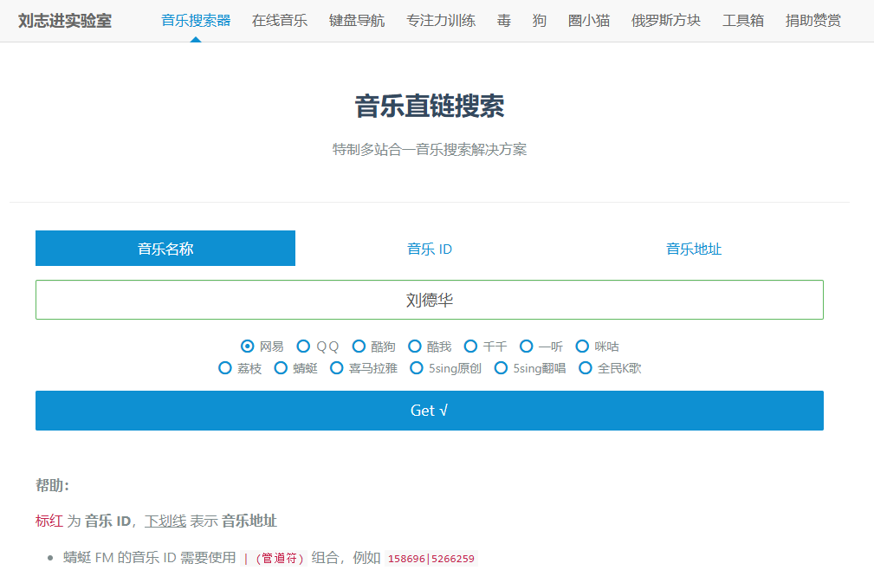
Task: Select the 蜻蜓 radio button
Action: 281,368
